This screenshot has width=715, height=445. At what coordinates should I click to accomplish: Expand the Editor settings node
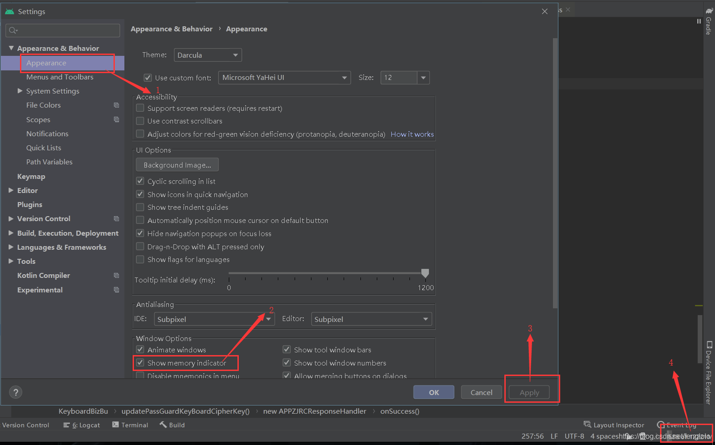click(11, 190)
